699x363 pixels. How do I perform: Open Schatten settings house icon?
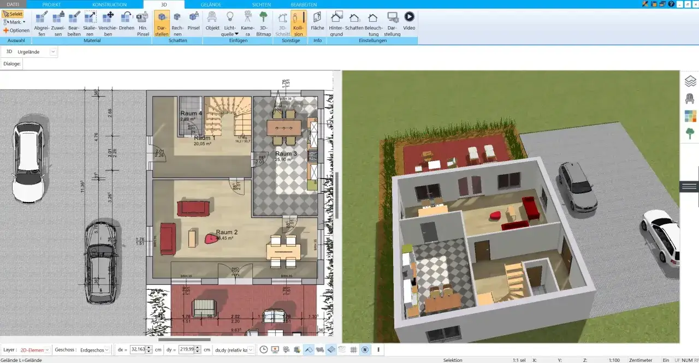tap(354, 21)
